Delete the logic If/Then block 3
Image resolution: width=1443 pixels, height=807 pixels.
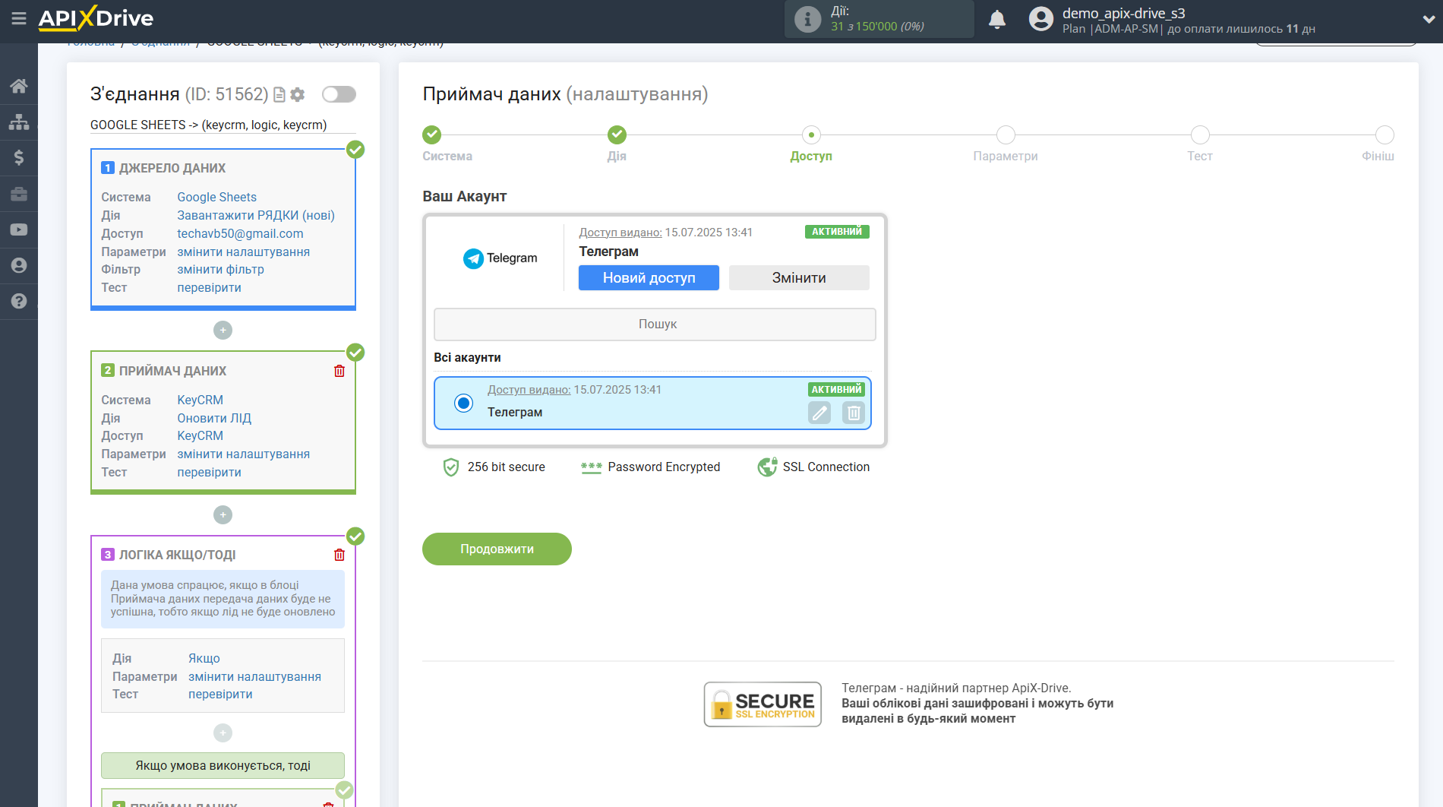tap(339, 555)
